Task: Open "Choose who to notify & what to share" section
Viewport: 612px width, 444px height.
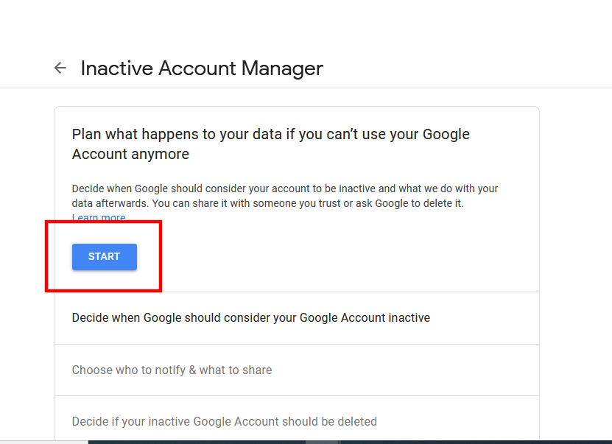Action: pos(297,370)
